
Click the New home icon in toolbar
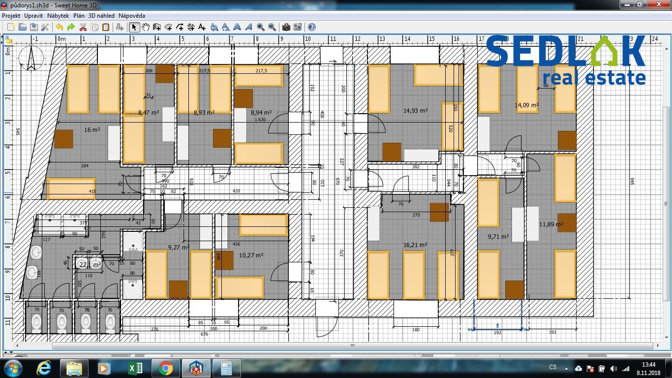[10, 27]
